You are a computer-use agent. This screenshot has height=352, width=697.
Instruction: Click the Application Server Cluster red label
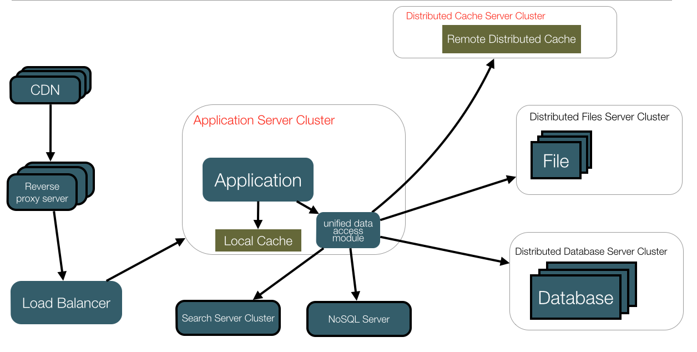[264, 120]
